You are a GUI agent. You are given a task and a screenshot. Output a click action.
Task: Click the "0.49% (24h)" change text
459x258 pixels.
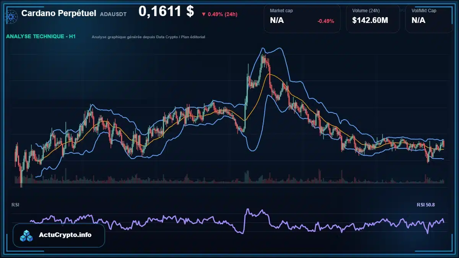coord(223,15)
